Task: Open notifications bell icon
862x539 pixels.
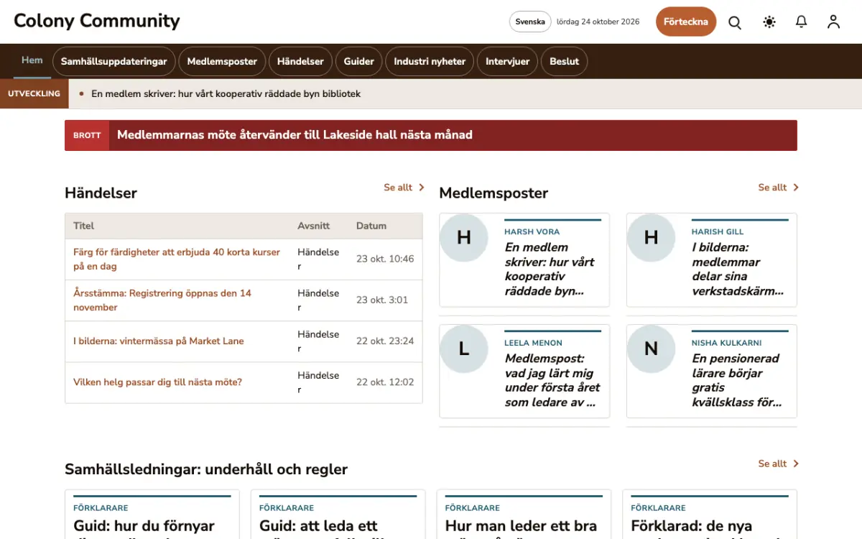Action: click(x=802, y=22)
